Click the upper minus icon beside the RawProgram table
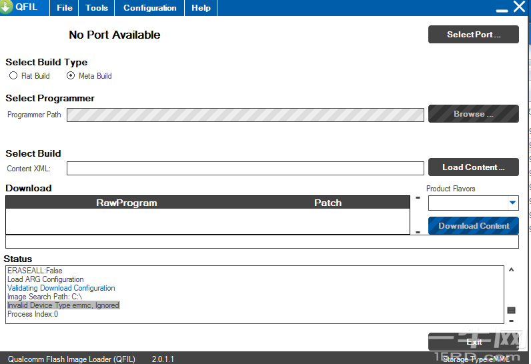531x364 pixels. 418,197
